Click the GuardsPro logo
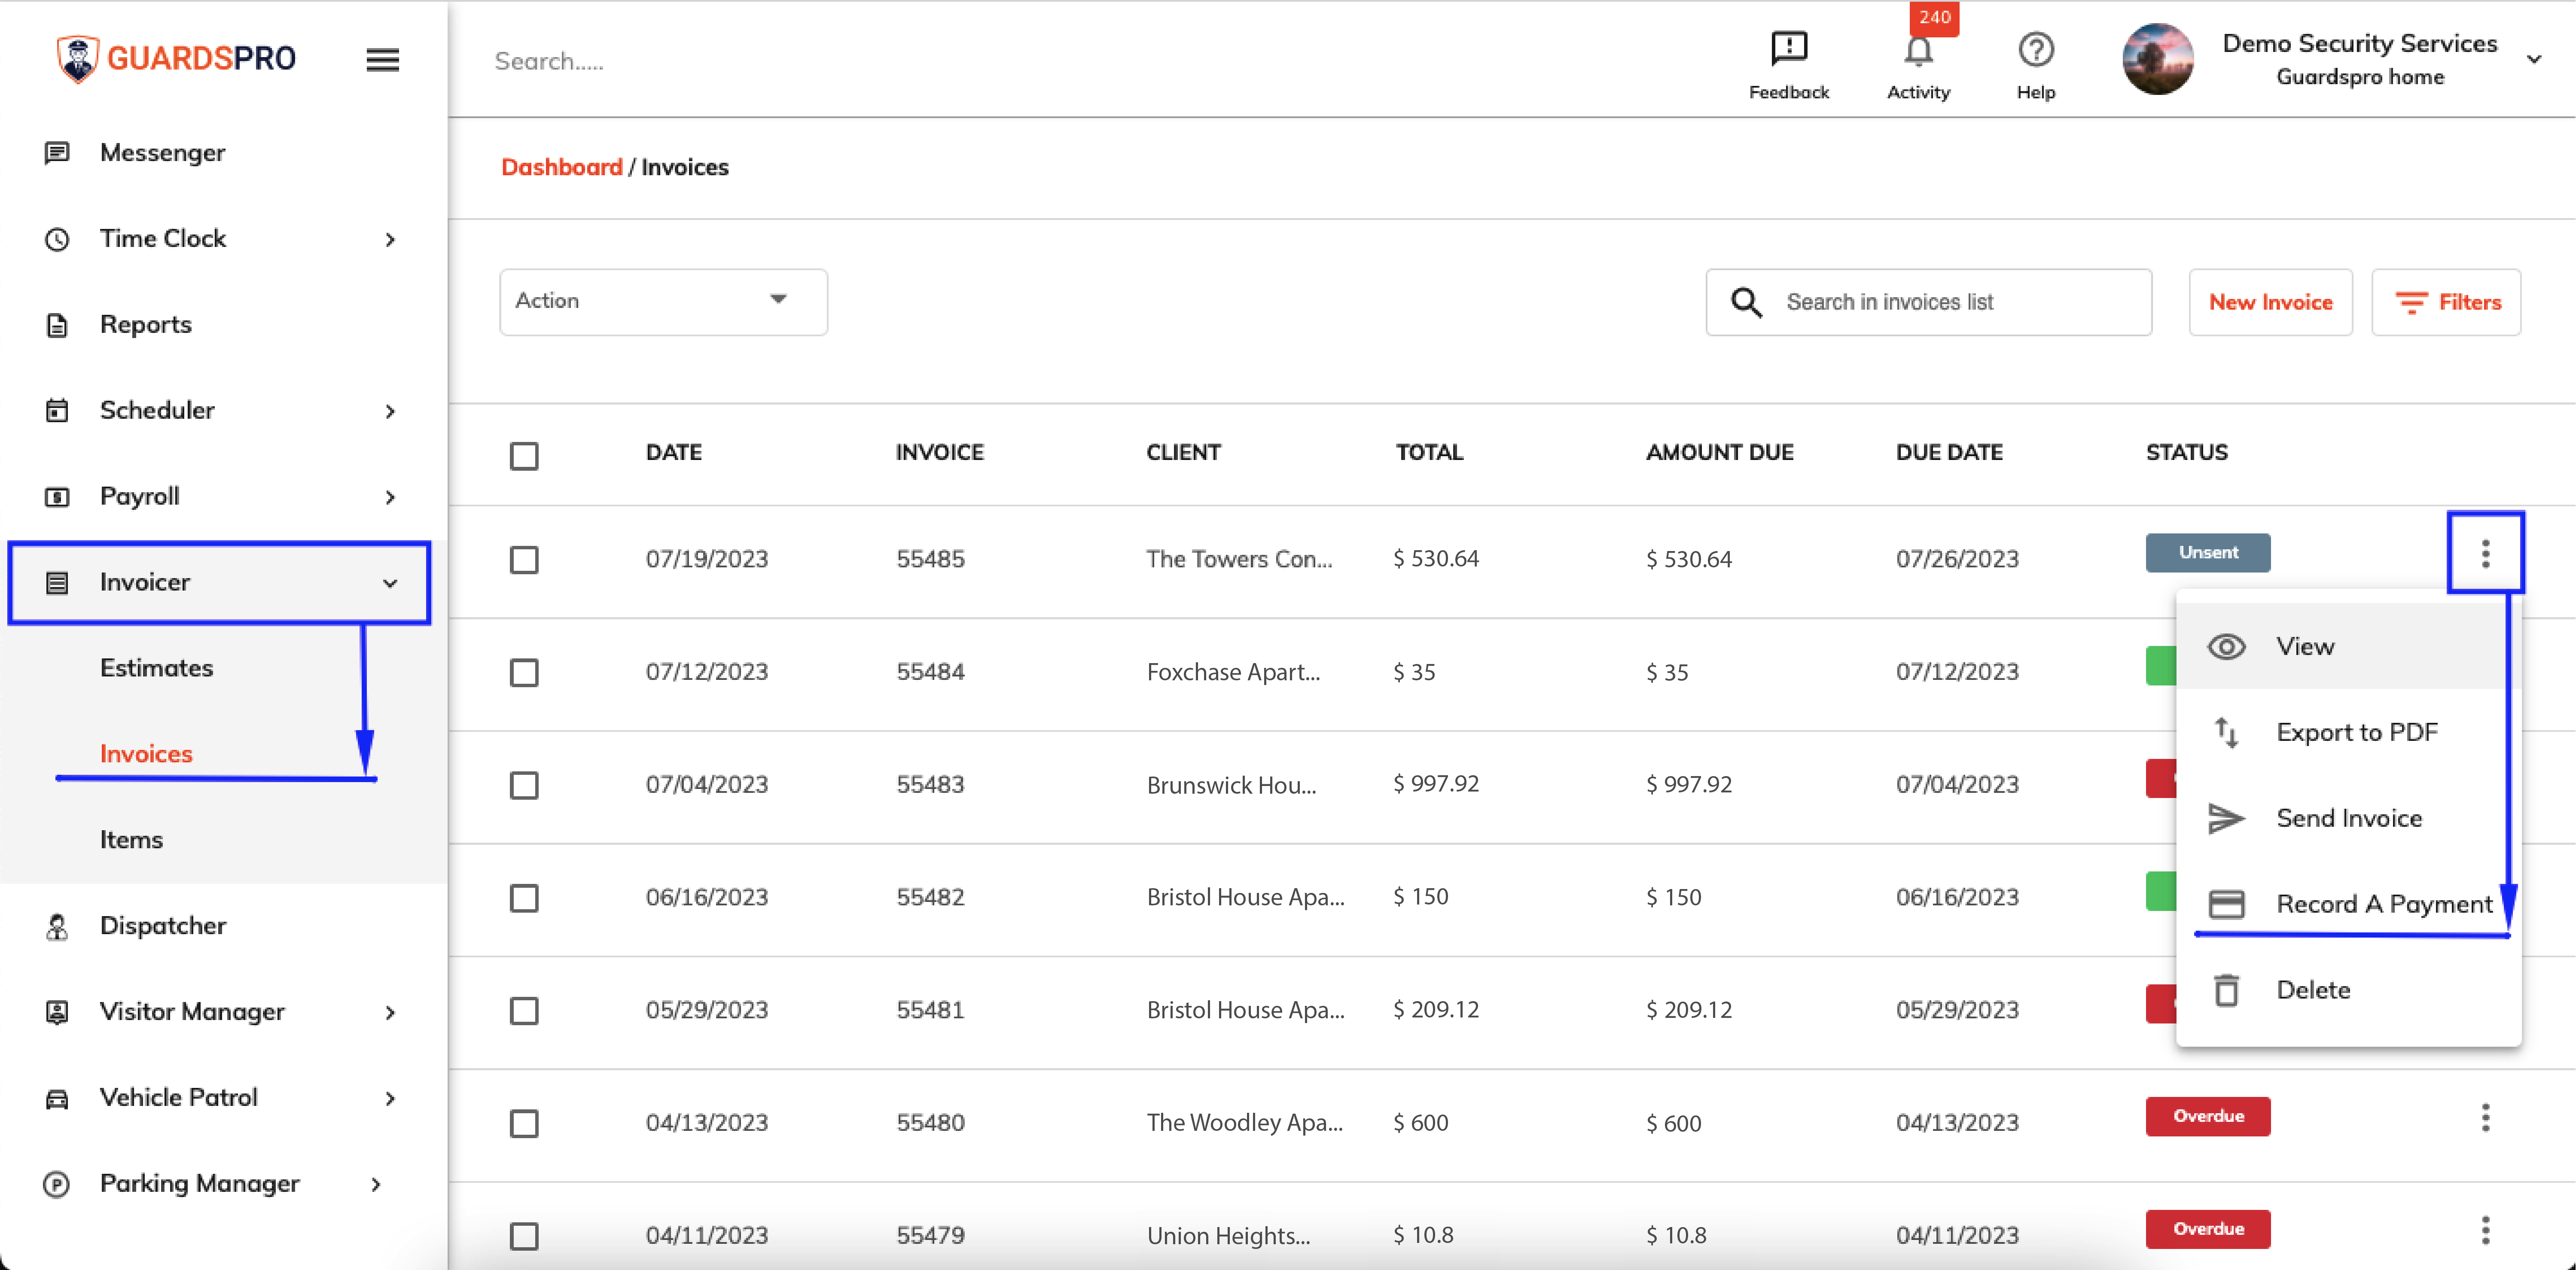The height and width of the screenshot is (1270, 2576). coord(176,59)
